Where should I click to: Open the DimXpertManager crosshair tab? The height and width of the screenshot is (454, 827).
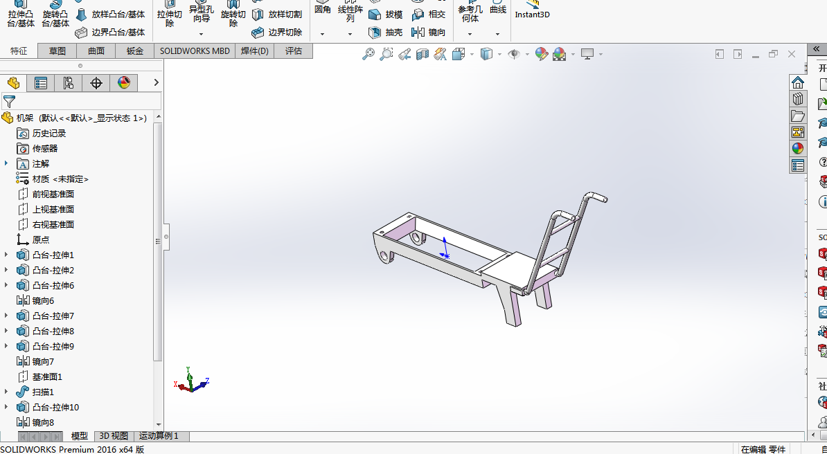[x=96, y=83]
